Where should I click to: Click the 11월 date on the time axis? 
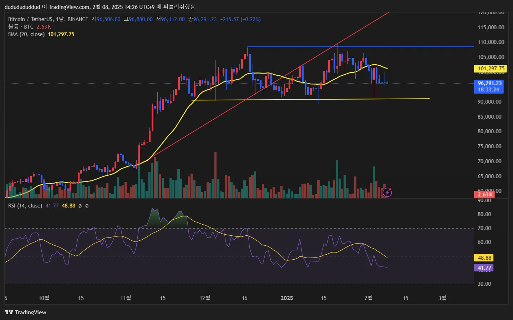coord(126,298)
